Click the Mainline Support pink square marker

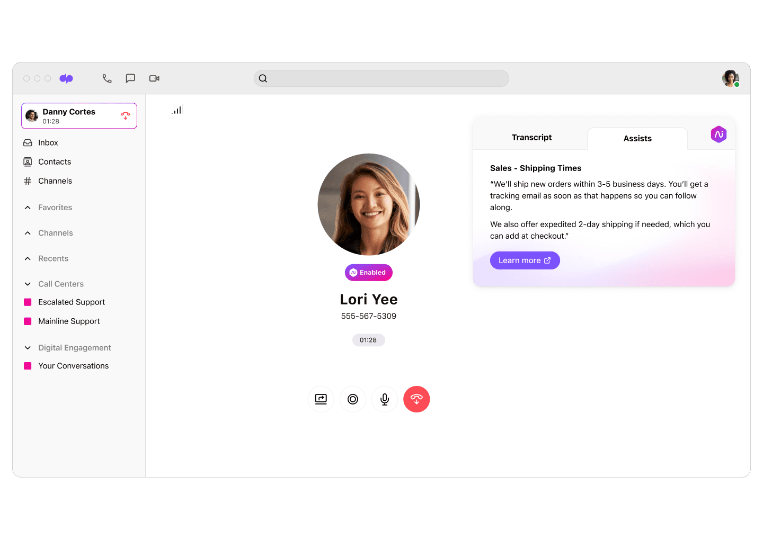coord(28,321)
